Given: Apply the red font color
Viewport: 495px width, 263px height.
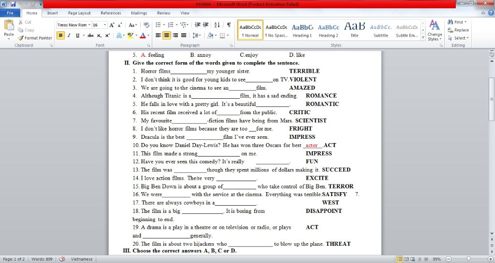Looking at the screenshot, I should (x=143, y=36).
